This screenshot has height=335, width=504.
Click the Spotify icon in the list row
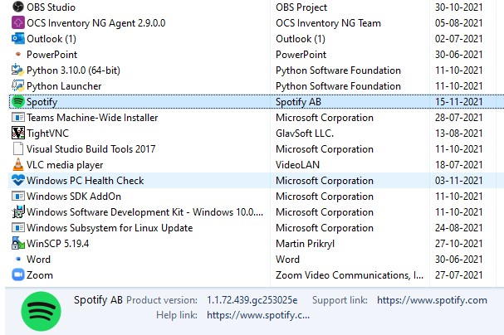click(x=18, y=101)
